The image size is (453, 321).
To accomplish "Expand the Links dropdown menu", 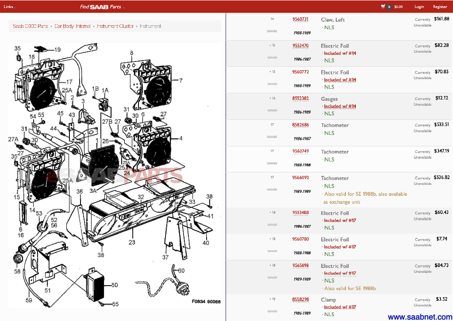I will coord(10,7).
